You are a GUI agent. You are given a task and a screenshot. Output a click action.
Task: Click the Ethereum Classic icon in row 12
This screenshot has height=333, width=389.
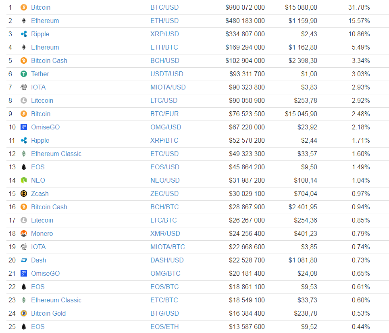(x=24, y=154)
